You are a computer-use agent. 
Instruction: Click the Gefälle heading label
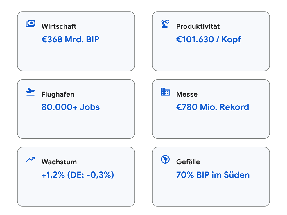click(x=188, y=162)
